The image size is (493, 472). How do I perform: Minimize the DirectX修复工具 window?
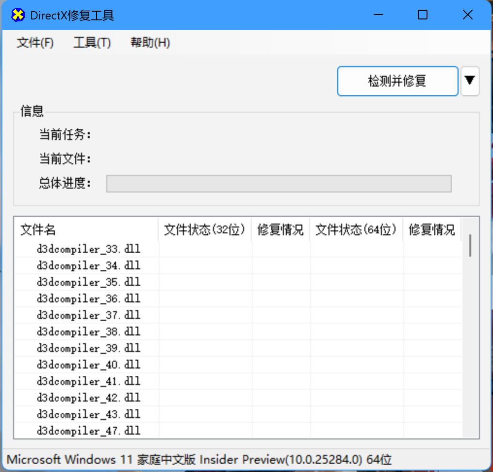(x=378, y=15)
